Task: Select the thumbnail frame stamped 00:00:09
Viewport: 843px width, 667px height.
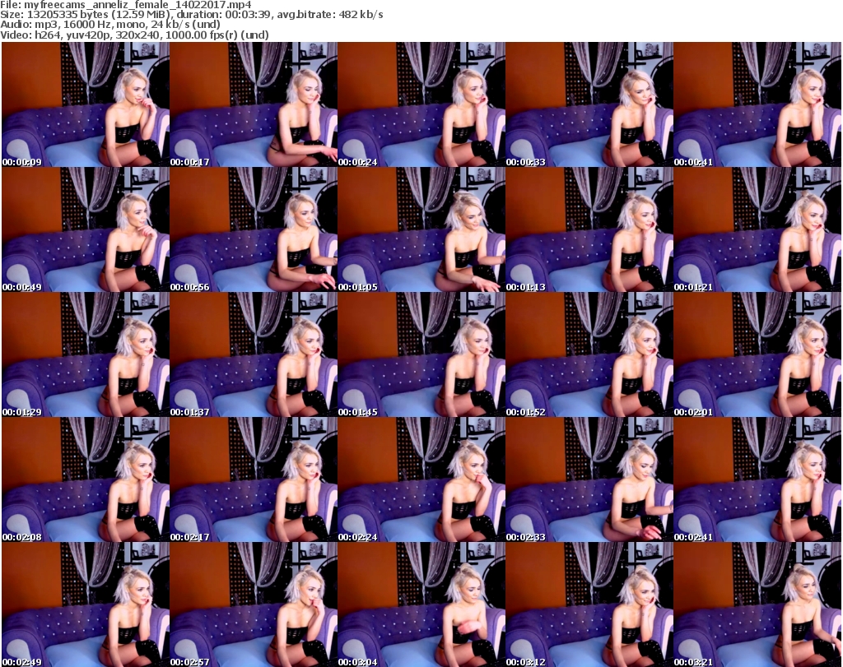Action: pos(86,104)
